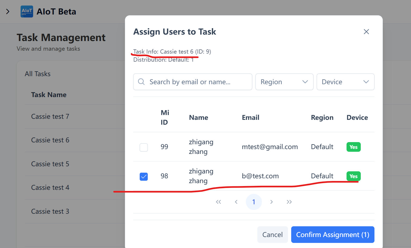The image size is (411, 248).
Task: Check the box for user Mi ID 99
Action: 144,147
